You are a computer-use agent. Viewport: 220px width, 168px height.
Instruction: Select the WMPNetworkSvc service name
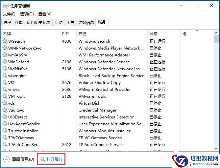click(x=25, y=48)
